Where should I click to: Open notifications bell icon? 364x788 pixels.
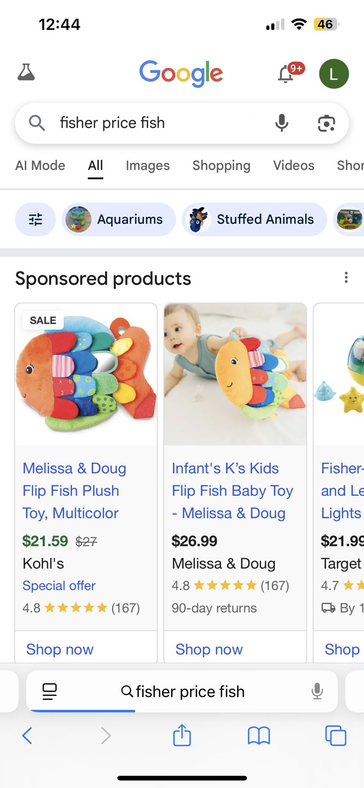(x=286, y=74)
